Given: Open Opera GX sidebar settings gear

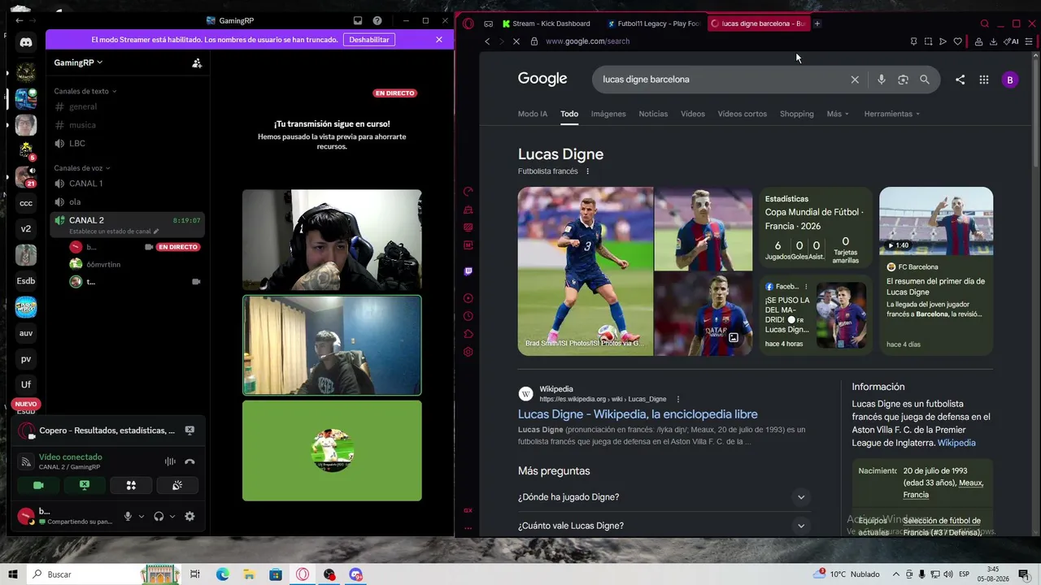Looking at the screenshot, I should [468, 352].
